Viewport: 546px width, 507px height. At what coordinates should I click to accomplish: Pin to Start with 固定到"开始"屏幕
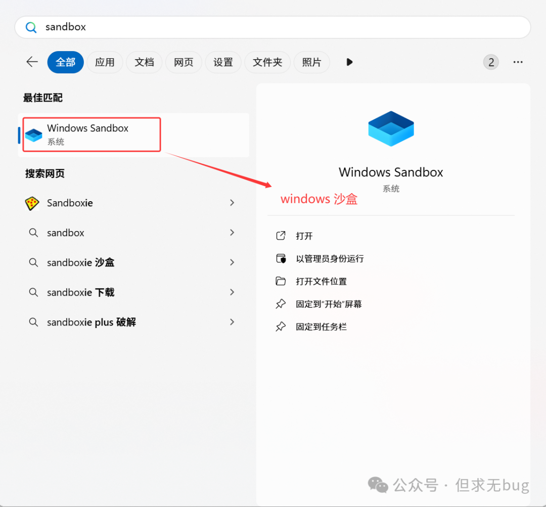pyautogui.click(x=329, y=304)
